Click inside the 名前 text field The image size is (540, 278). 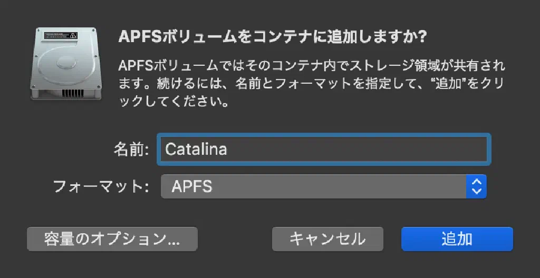324,149
